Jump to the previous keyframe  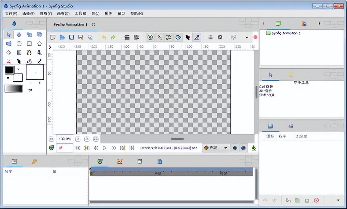click(x=86, y=148)
